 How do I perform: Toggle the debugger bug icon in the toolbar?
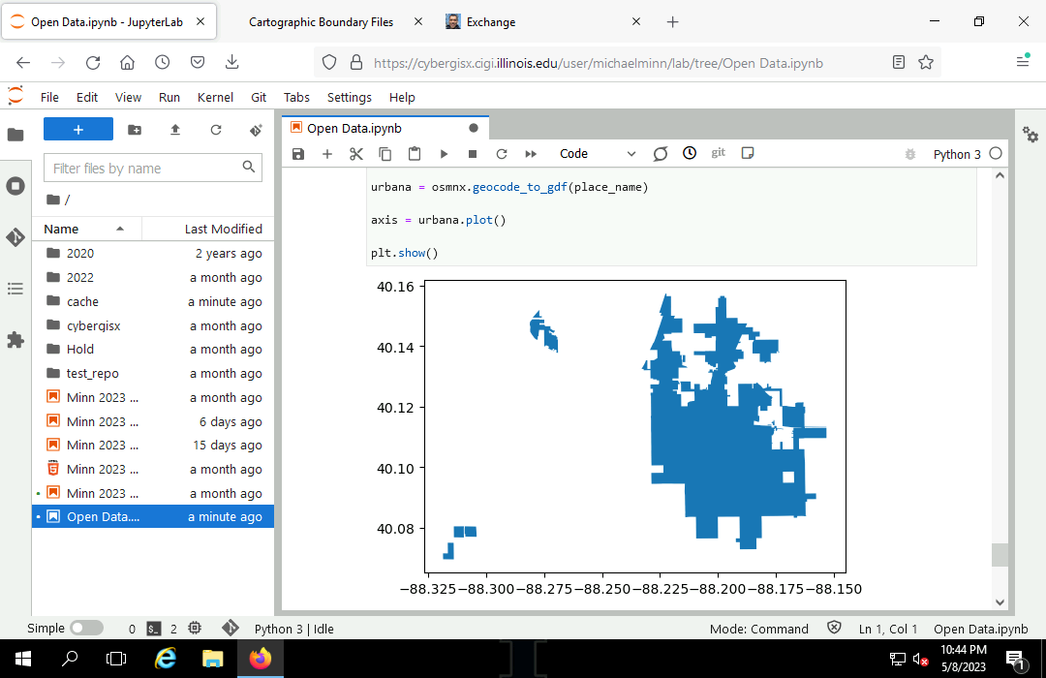pyautogui.click(x=909, y=154)
